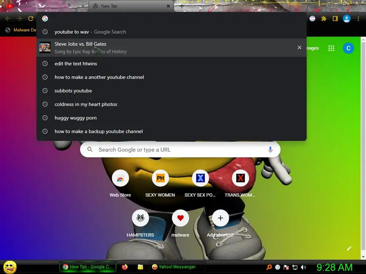Click the volume speaker tray icon
Image resolution: width=366 pixels, height=274 pixels.
(x=303, y=267)
